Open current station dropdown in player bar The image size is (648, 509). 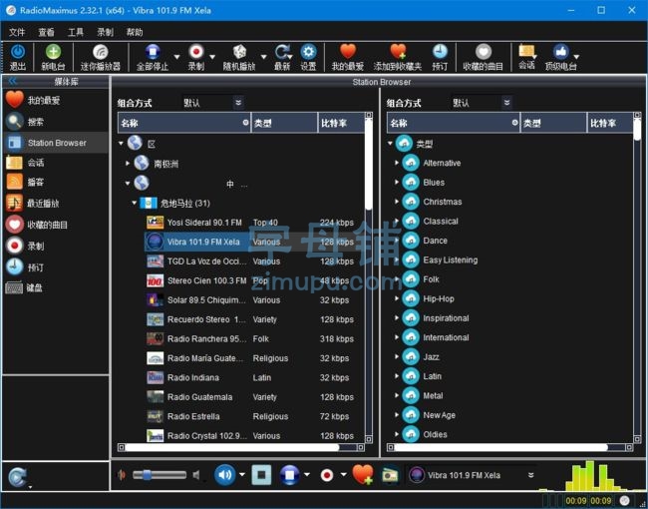[530, 475]
